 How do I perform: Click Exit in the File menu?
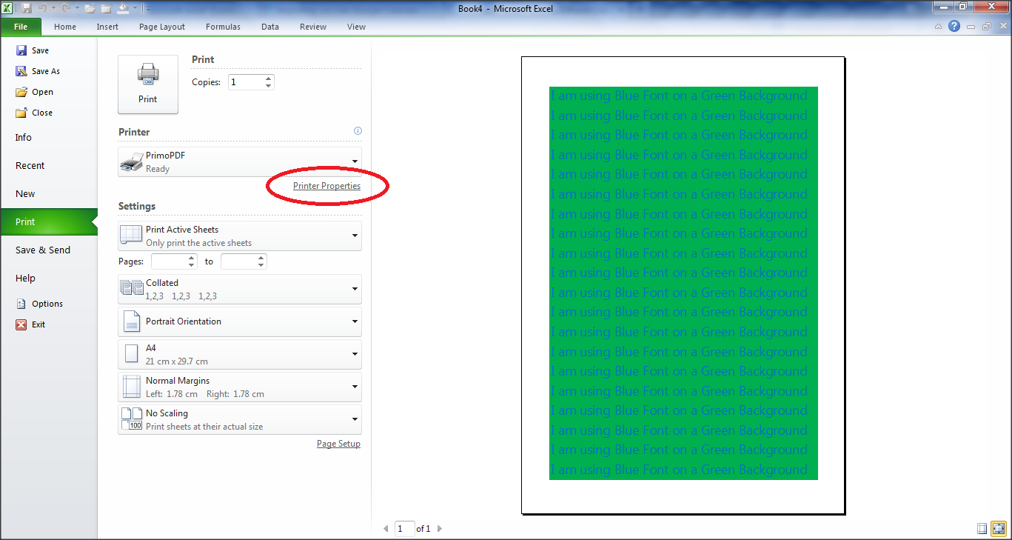click(x=38, y=324)
